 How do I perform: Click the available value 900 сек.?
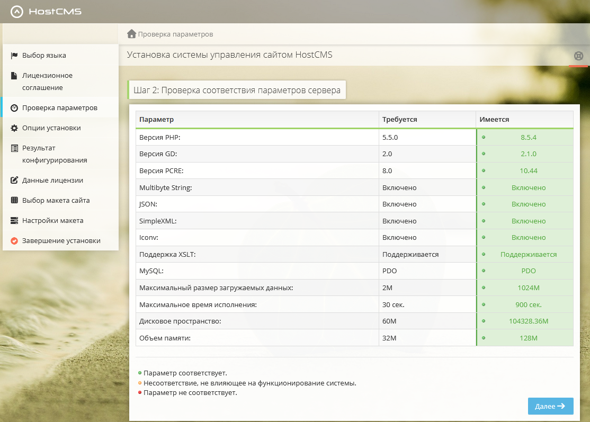[528, 304]
